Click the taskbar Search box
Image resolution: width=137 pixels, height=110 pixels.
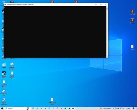(18, 108)
